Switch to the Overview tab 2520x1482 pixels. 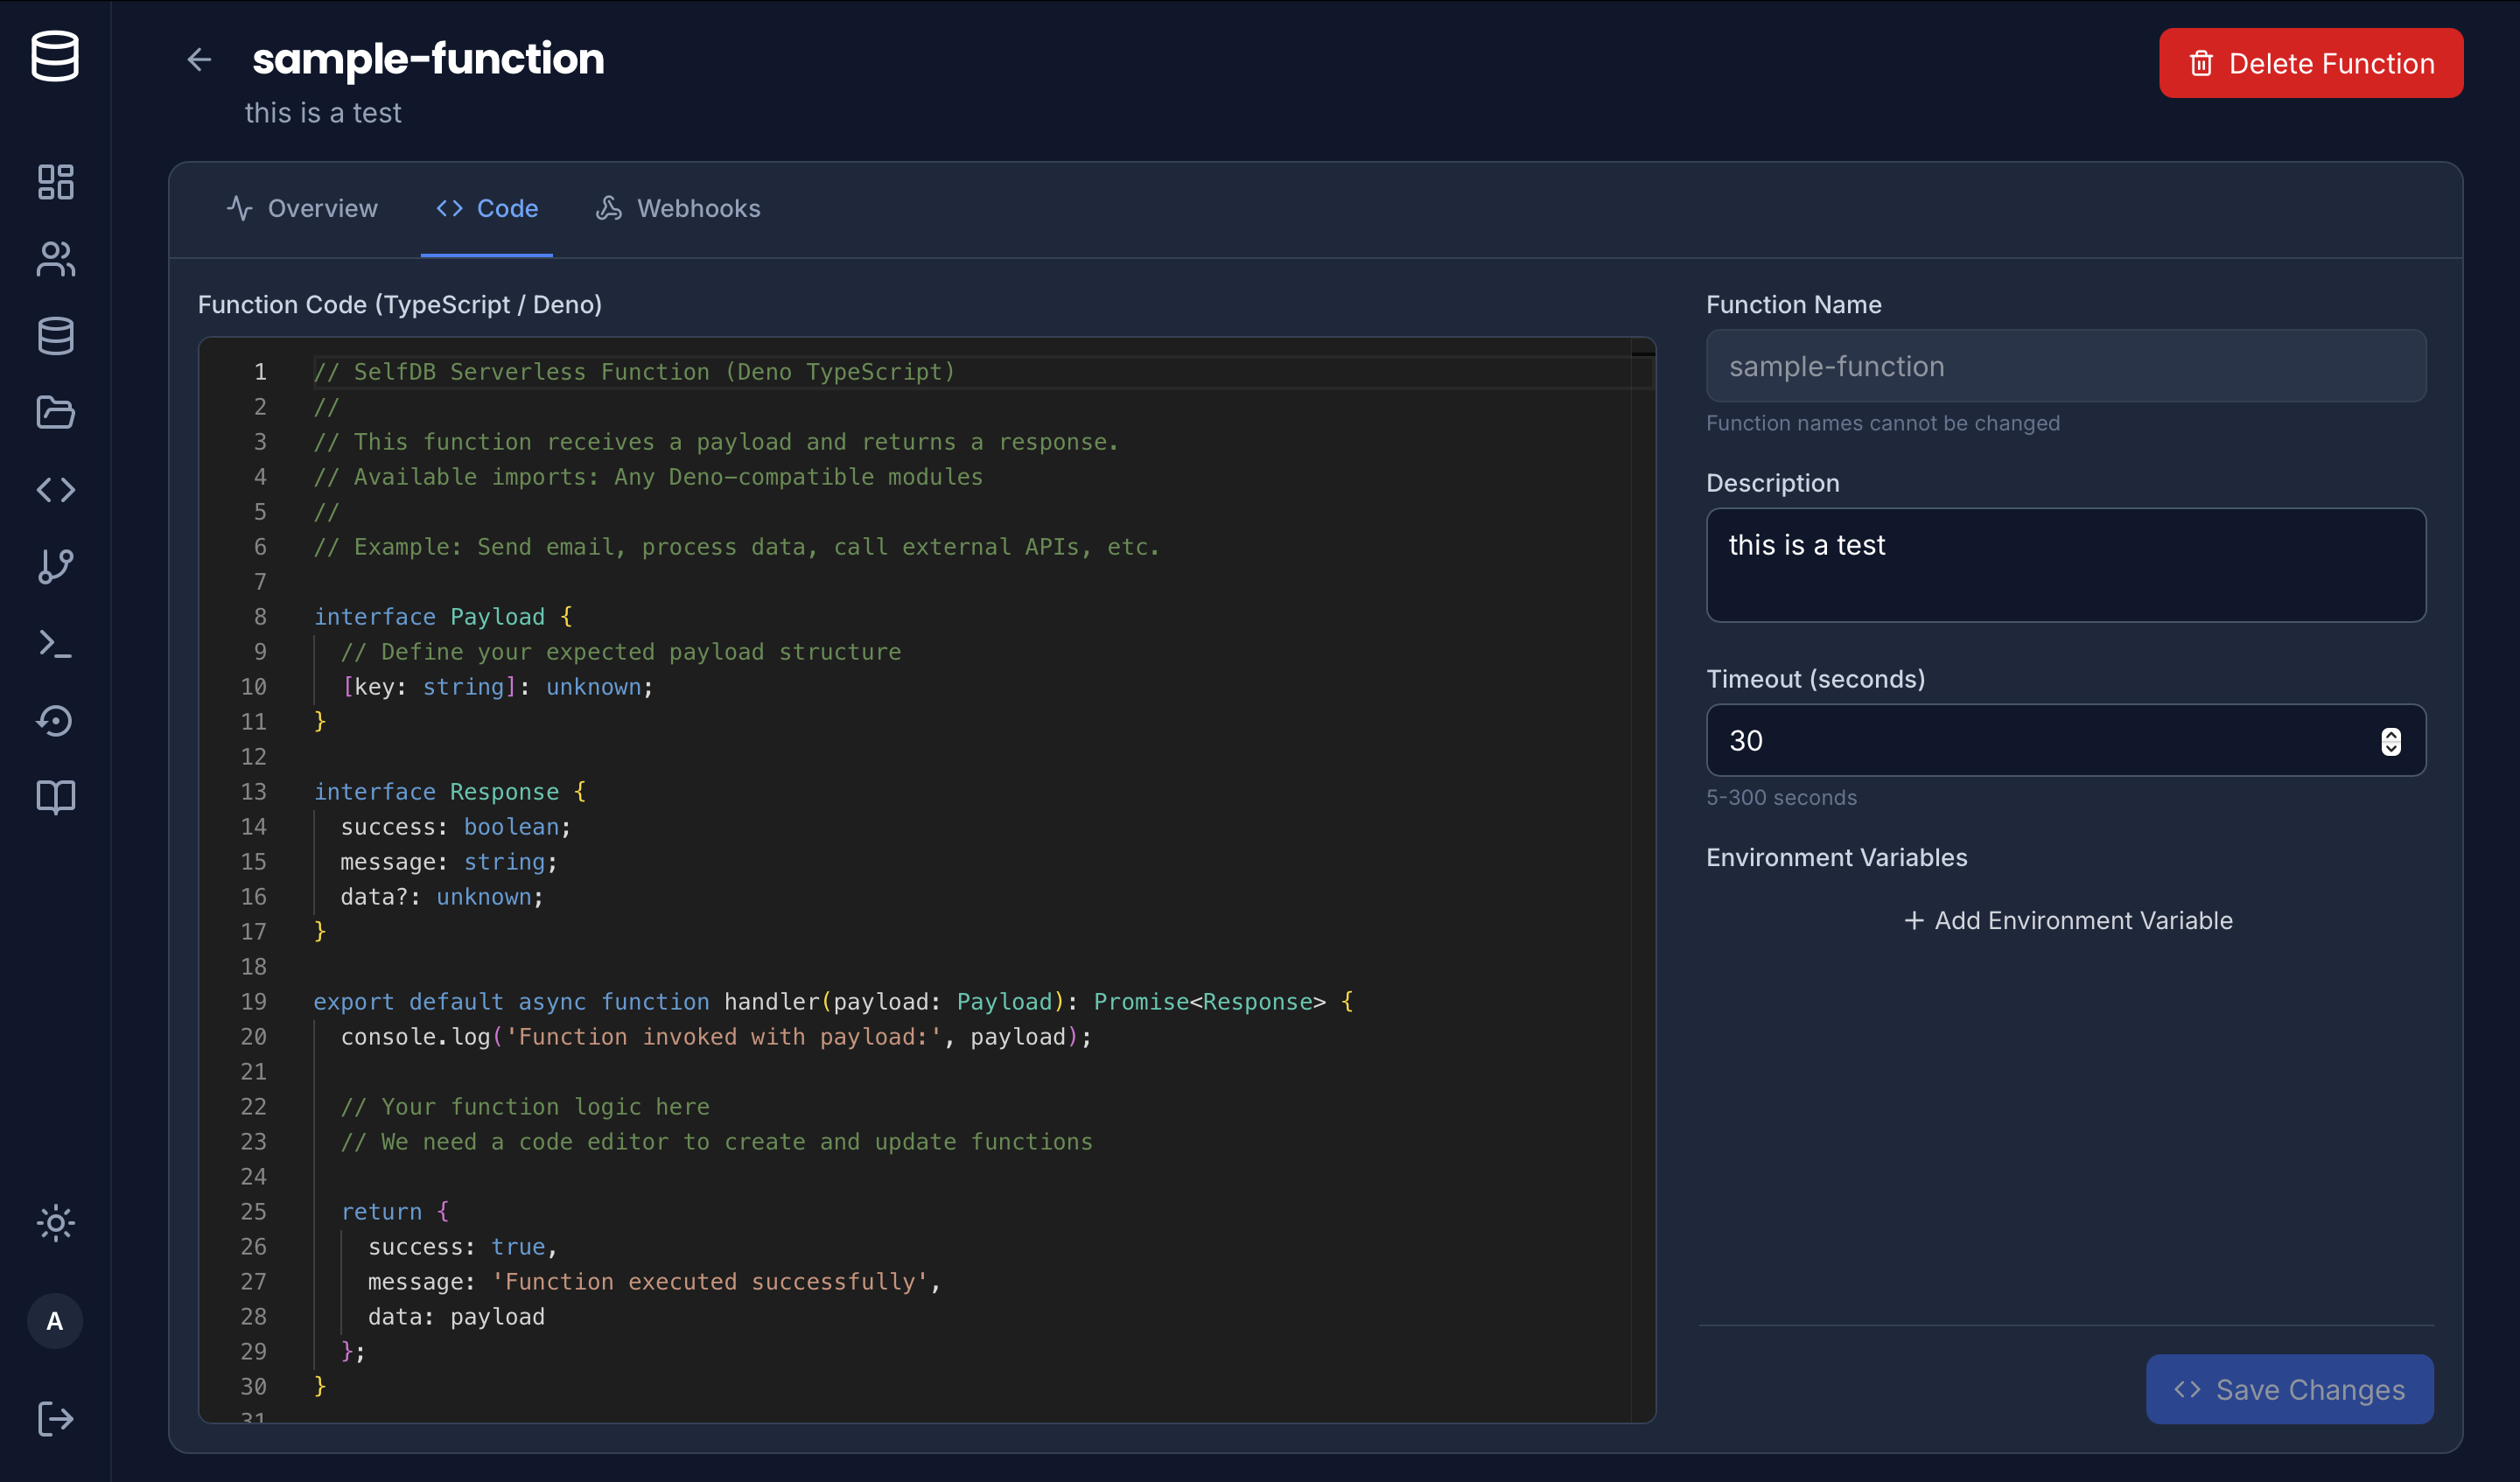(302, 208)
